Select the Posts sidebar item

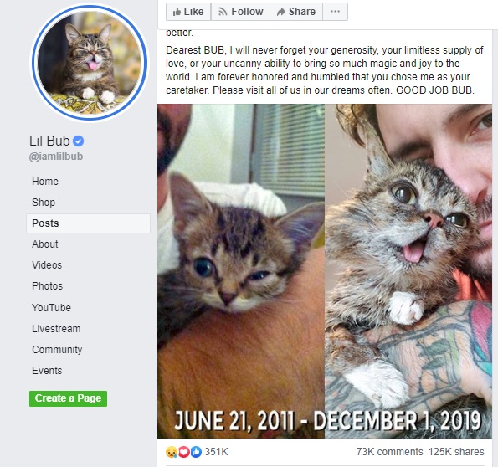point(88,223)
